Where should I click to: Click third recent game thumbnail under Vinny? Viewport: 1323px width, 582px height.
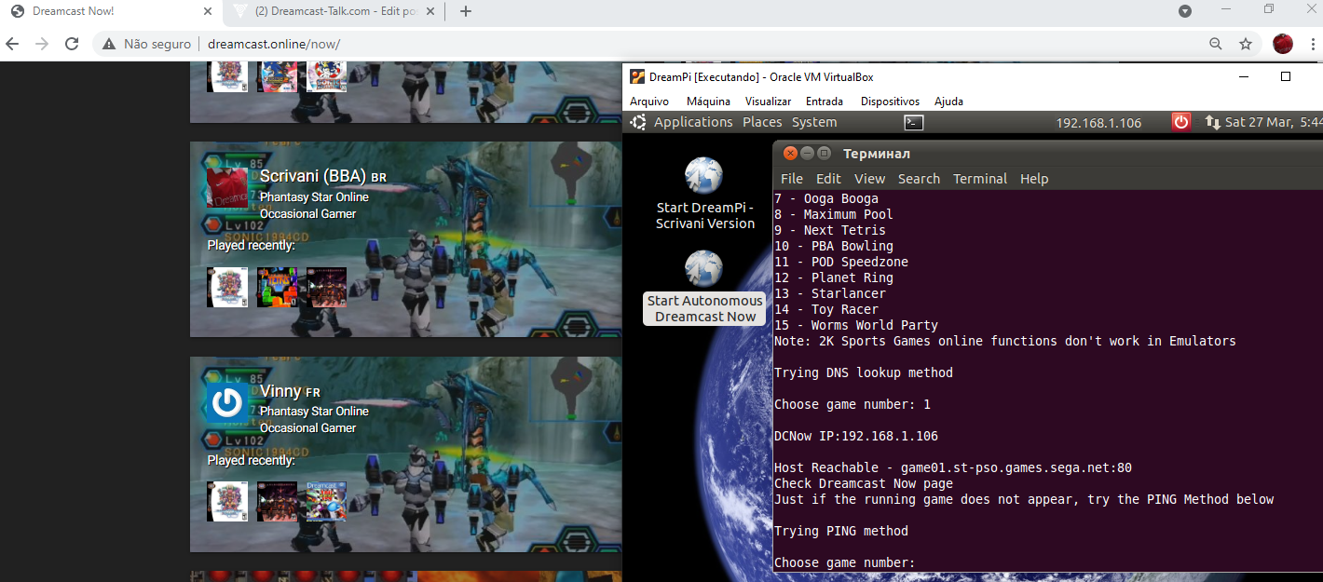[x=326, y=501]
